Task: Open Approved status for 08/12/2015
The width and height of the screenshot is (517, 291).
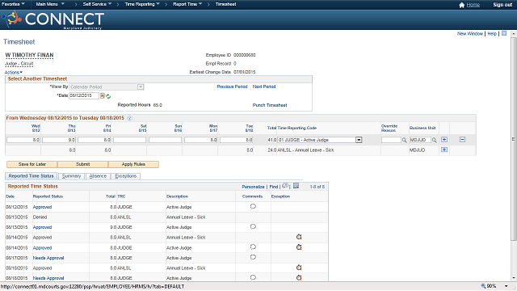Action: point(42,207)
